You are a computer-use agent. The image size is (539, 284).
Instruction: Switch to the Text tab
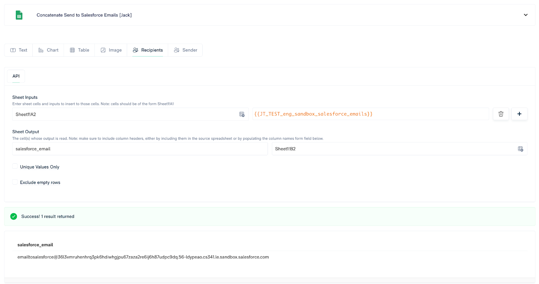click(x=19, y=50)
